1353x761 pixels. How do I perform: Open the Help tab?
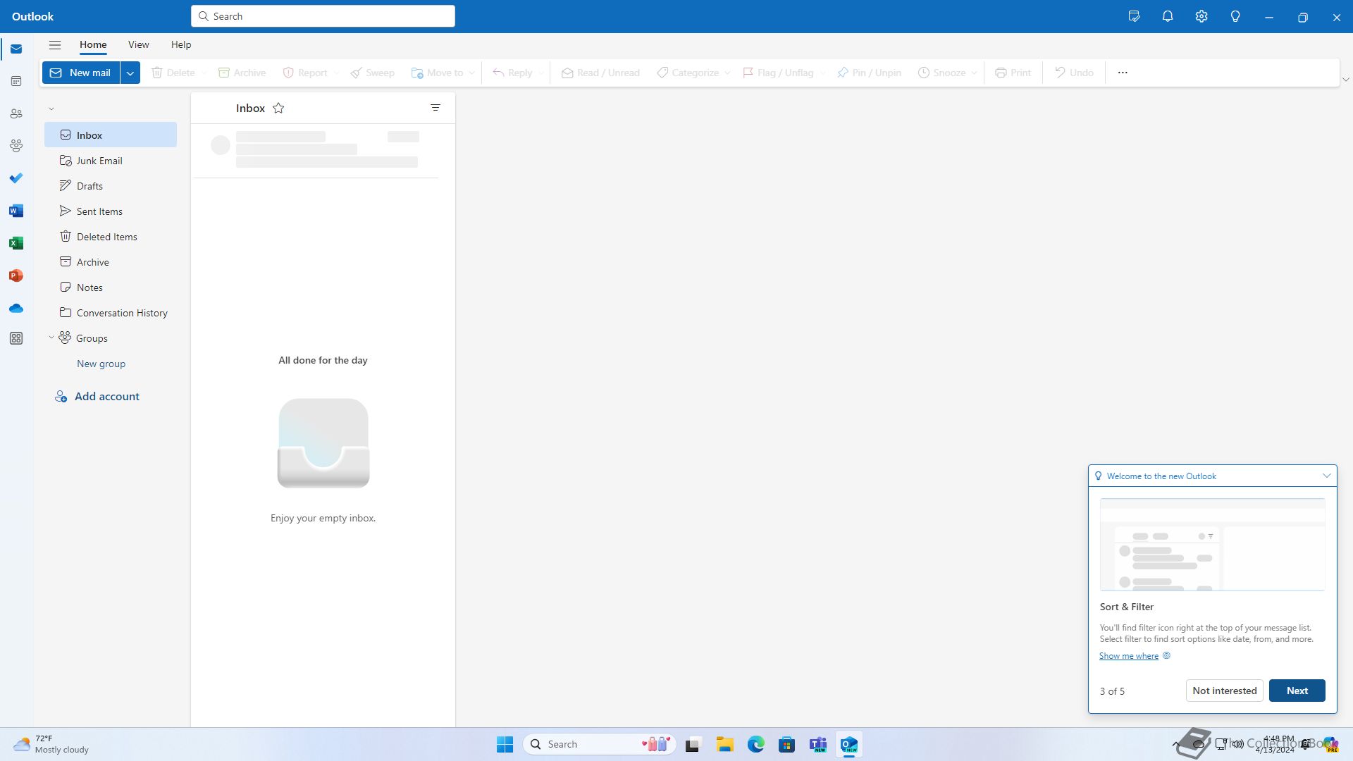coord(180,44)
